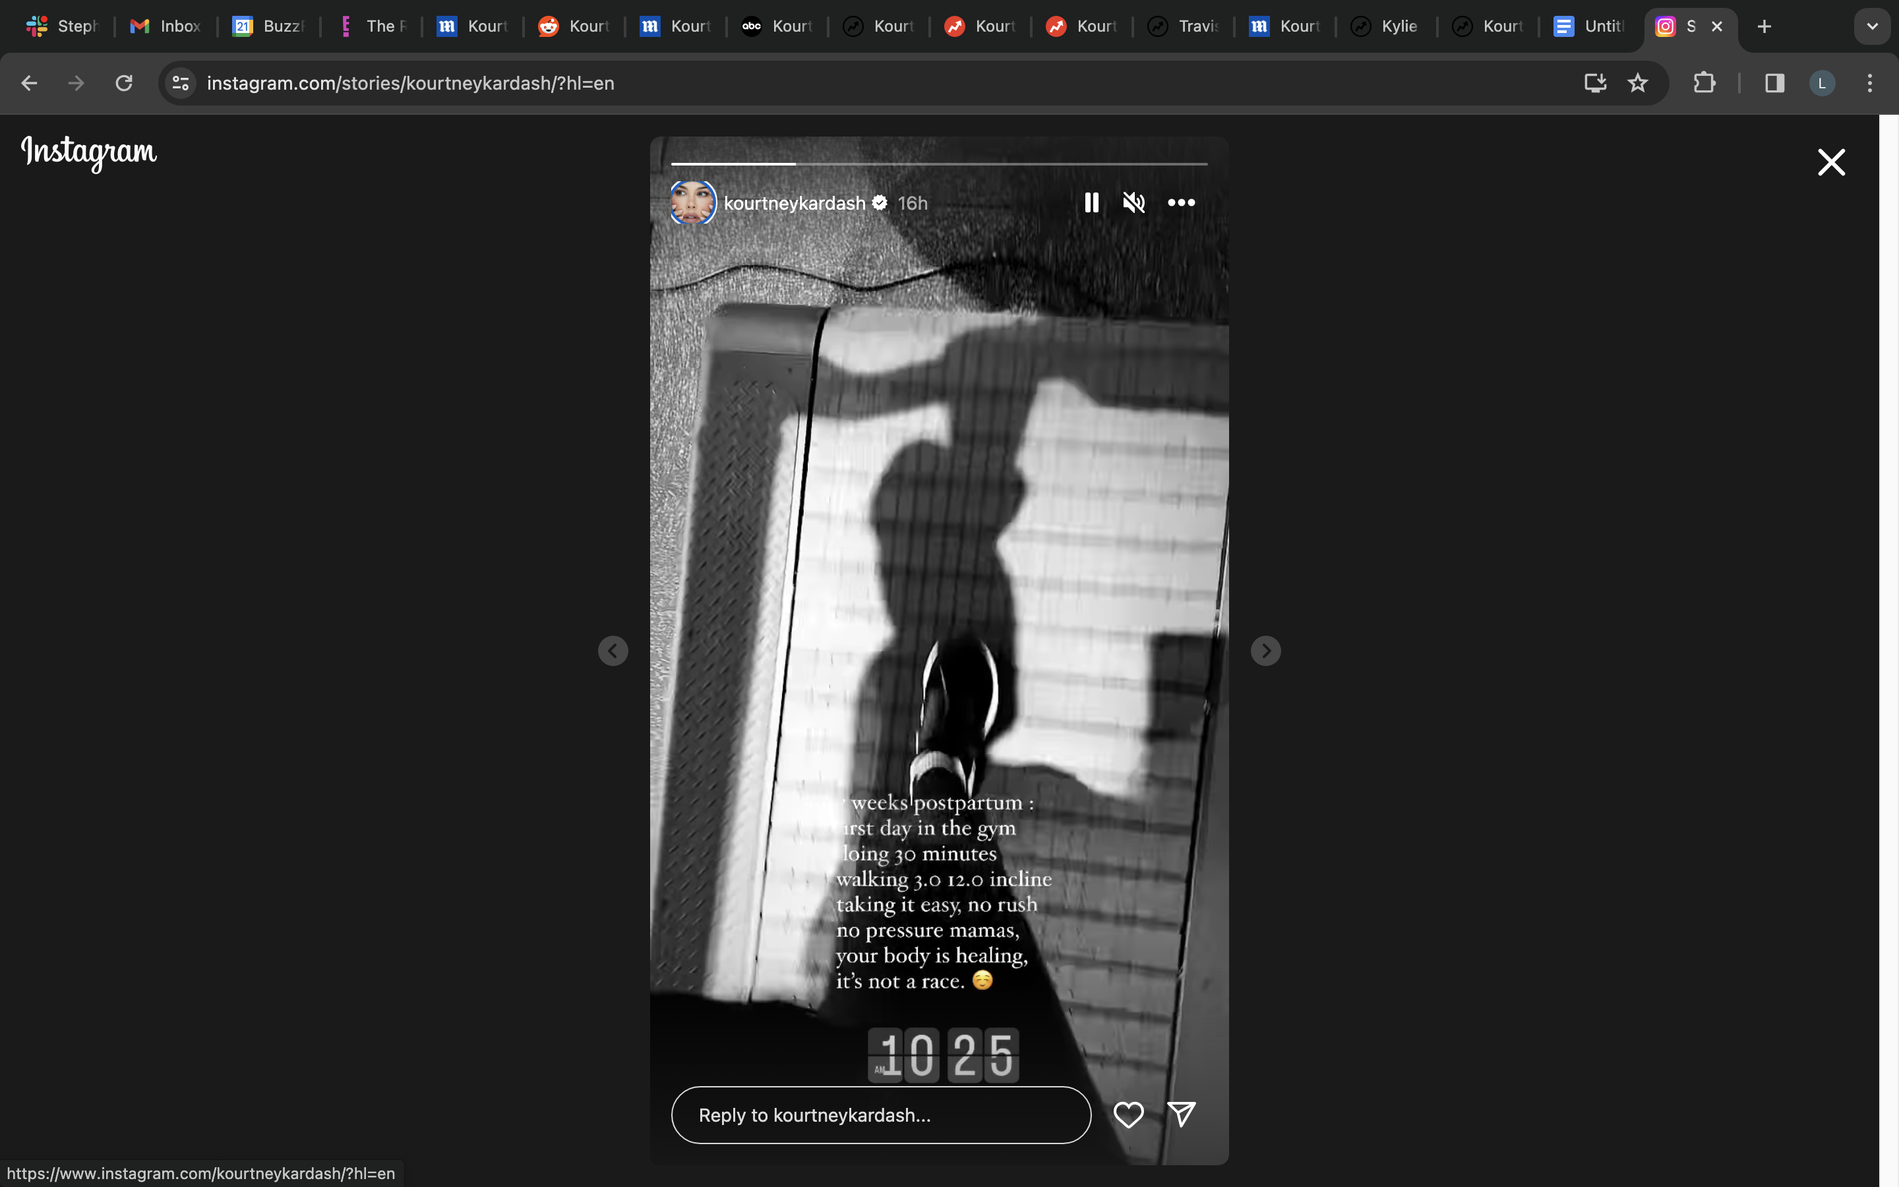Pause the Instagram story
This screenshot has height=1187, width=1899.
1091,202
